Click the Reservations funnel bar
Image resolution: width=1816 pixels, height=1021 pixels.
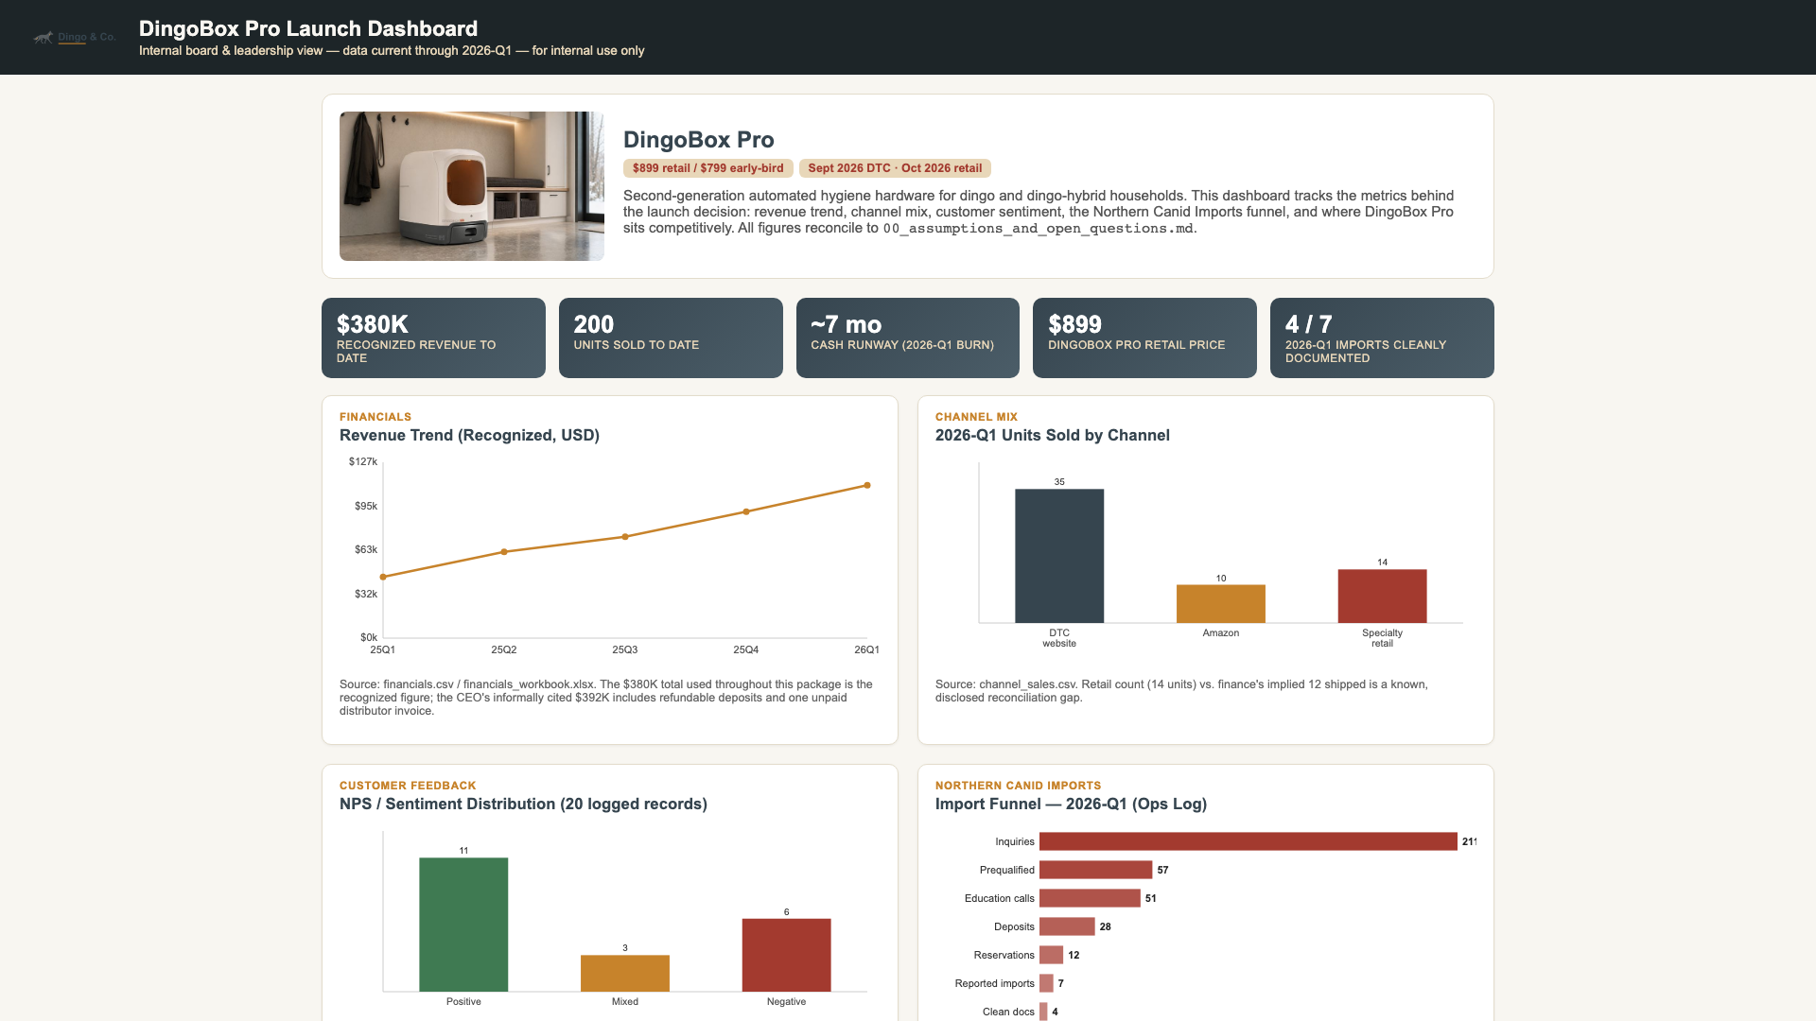tap(1051, 955)
